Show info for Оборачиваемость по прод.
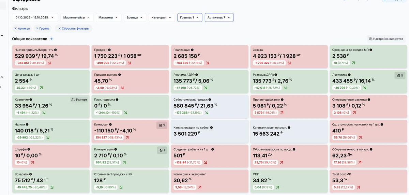 tap(294, 149)
